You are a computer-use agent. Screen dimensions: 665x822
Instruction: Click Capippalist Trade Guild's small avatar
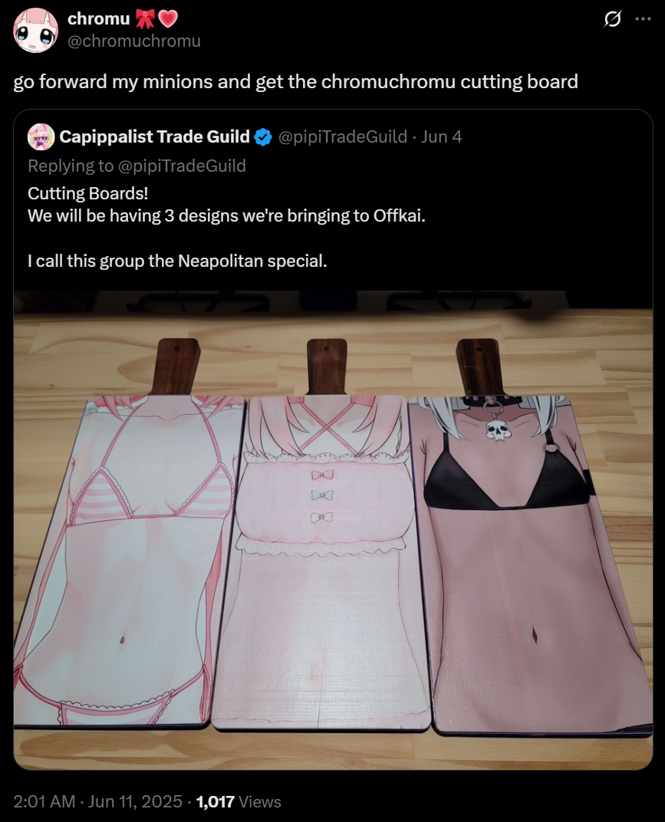[x=41, y=136]
